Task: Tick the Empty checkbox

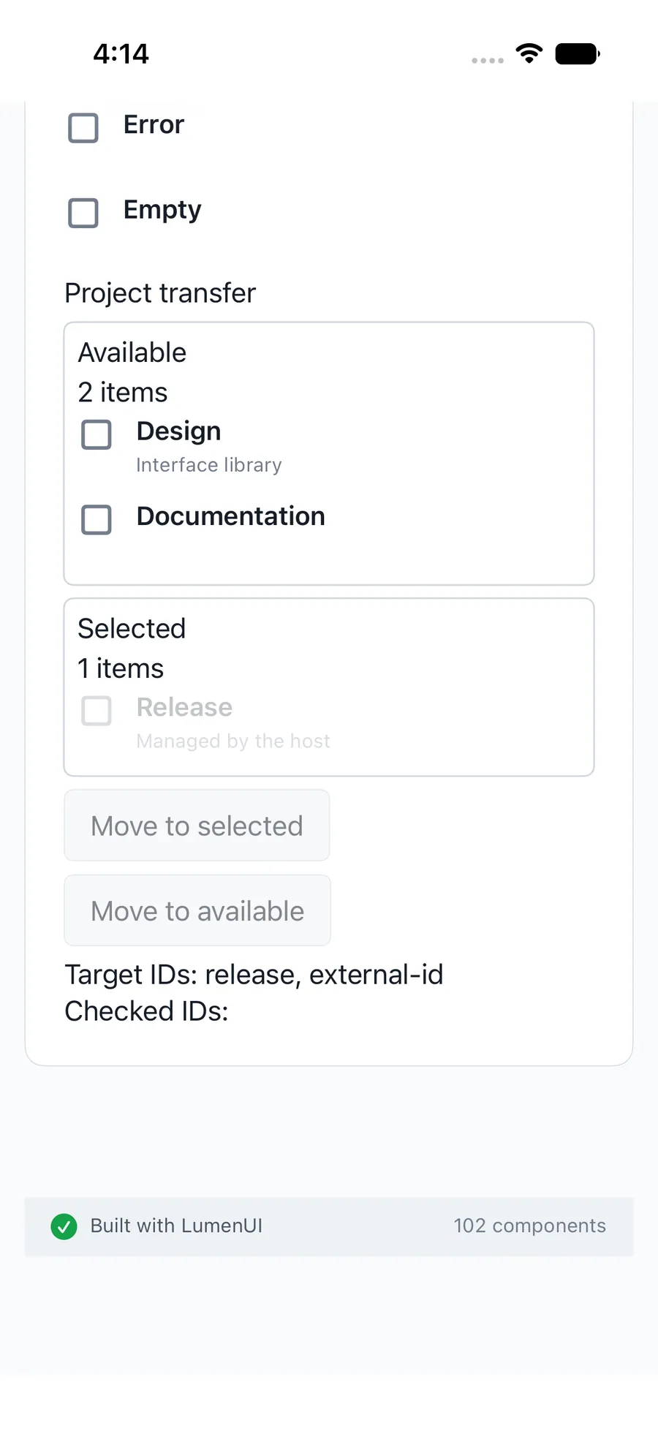Action: [83, 213]
